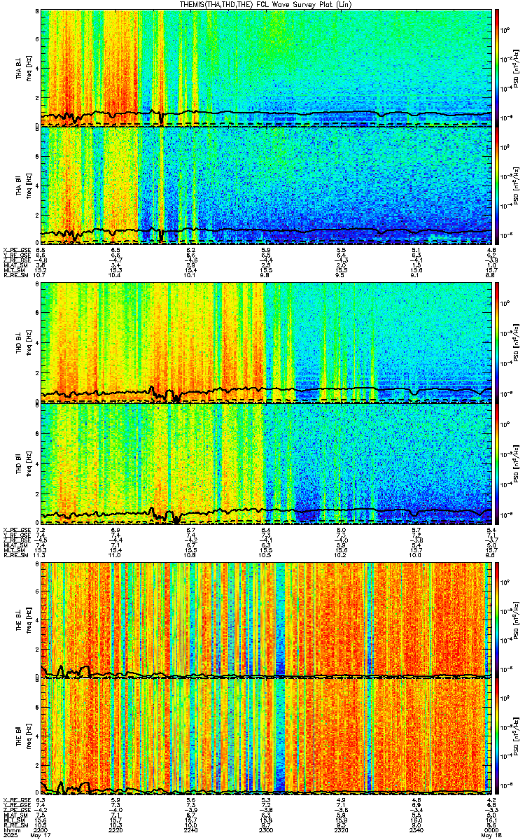The image size is (525, 840).
Task: Click the PSD color bar beside THA B-perpendicular
Action: tap(498, 68)
